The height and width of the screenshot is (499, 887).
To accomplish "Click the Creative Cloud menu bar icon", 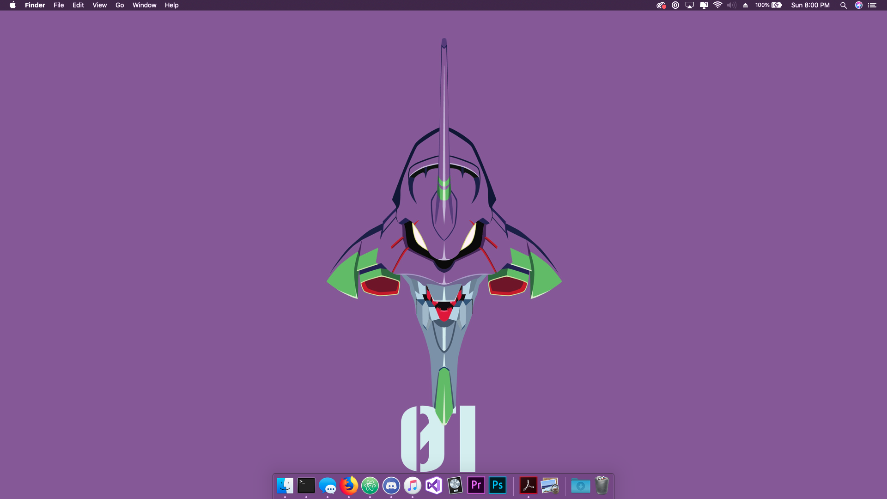I will coord(661,5).
